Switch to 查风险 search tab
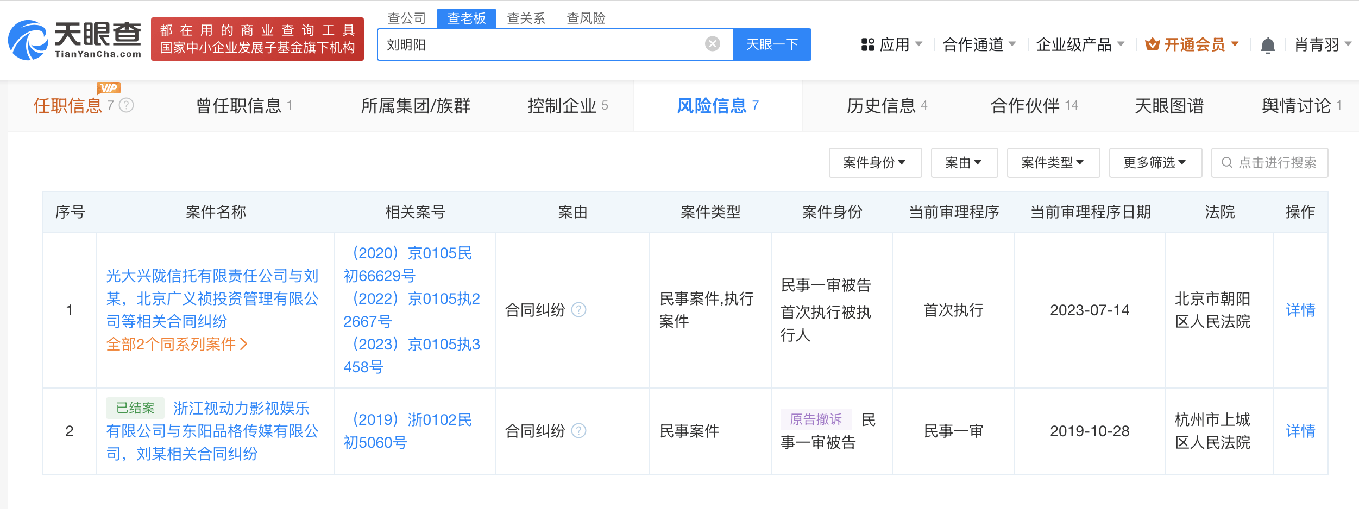This screenshot has height=509, width=1359. click(586, 18)
